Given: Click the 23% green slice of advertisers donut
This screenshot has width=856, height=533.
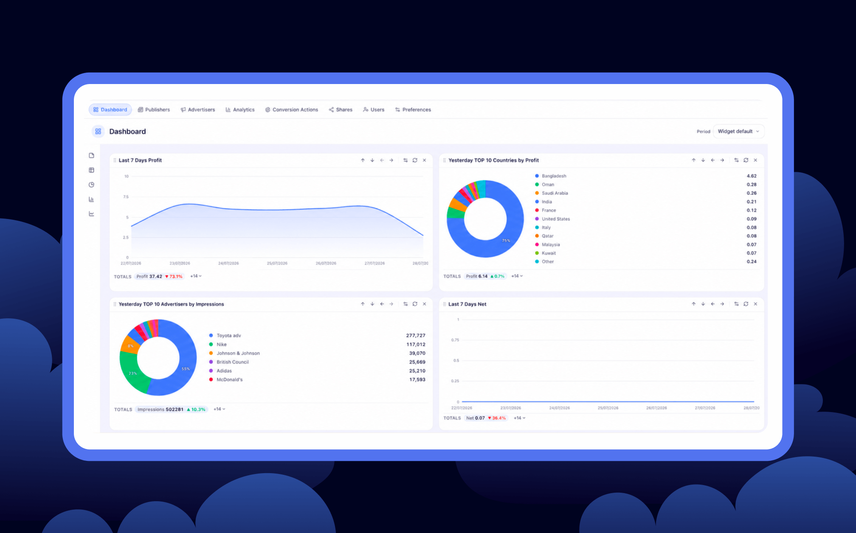Looking at the screenshot, I should pyautogui.click(x=132, y=373).
